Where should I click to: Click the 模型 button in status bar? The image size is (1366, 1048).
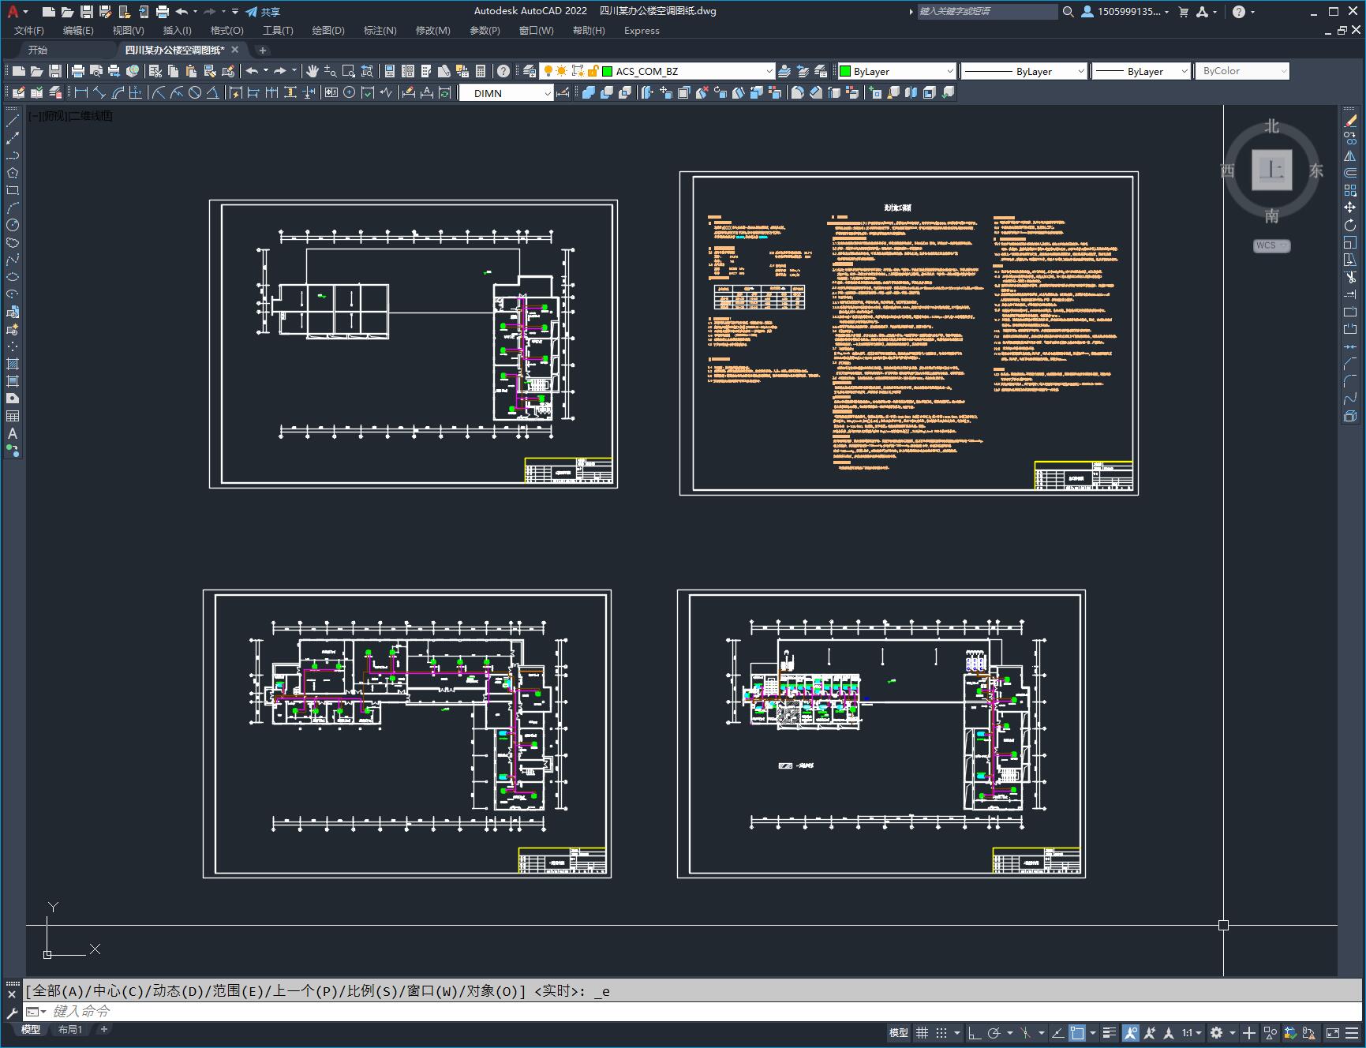coord(899,1032)
